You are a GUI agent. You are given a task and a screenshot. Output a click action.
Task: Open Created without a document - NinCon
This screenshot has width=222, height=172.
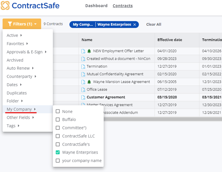point(118,59)
